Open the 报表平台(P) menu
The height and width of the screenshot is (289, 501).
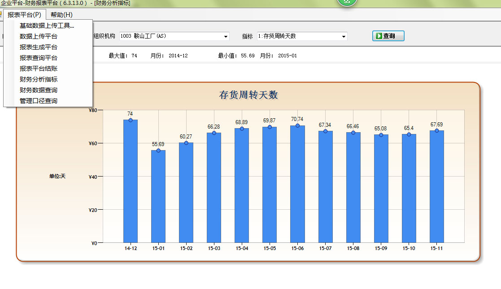pos(25,15)
